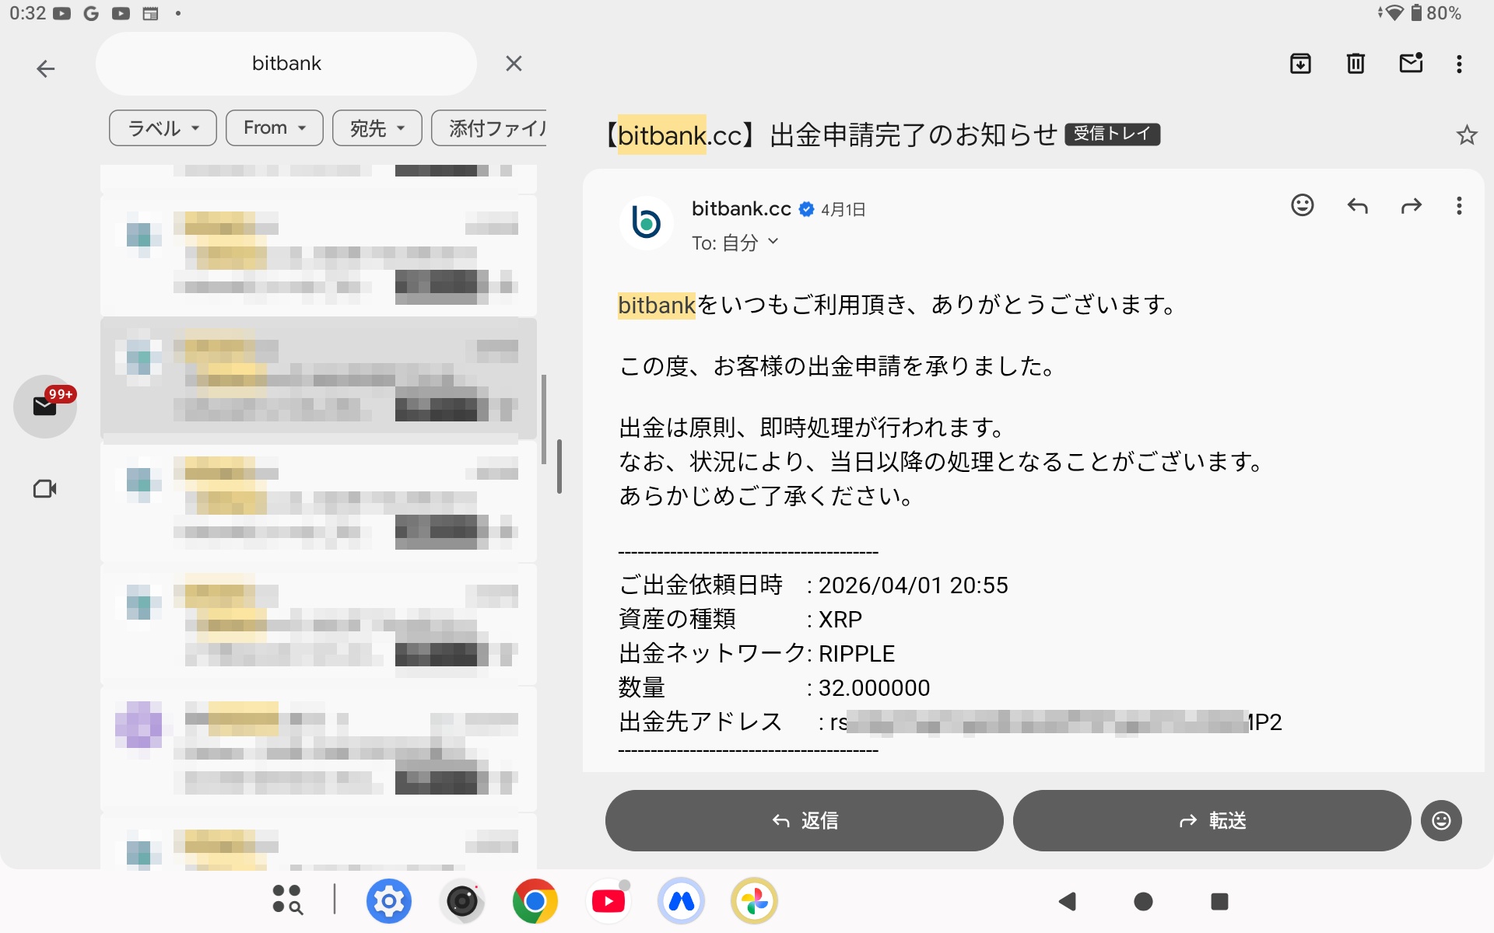
Task: Click the 受信トレイ label chip
Action: click(1112, 134)
